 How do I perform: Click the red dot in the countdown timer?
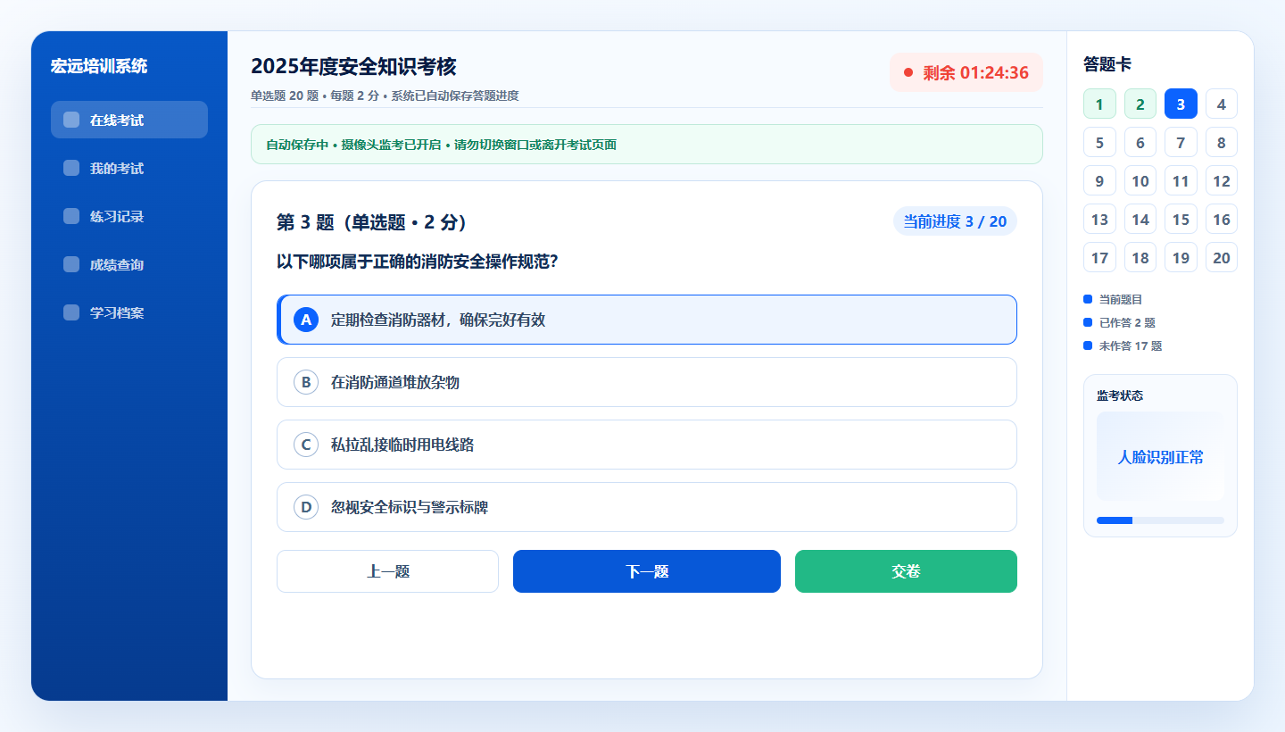click(908, 72)
